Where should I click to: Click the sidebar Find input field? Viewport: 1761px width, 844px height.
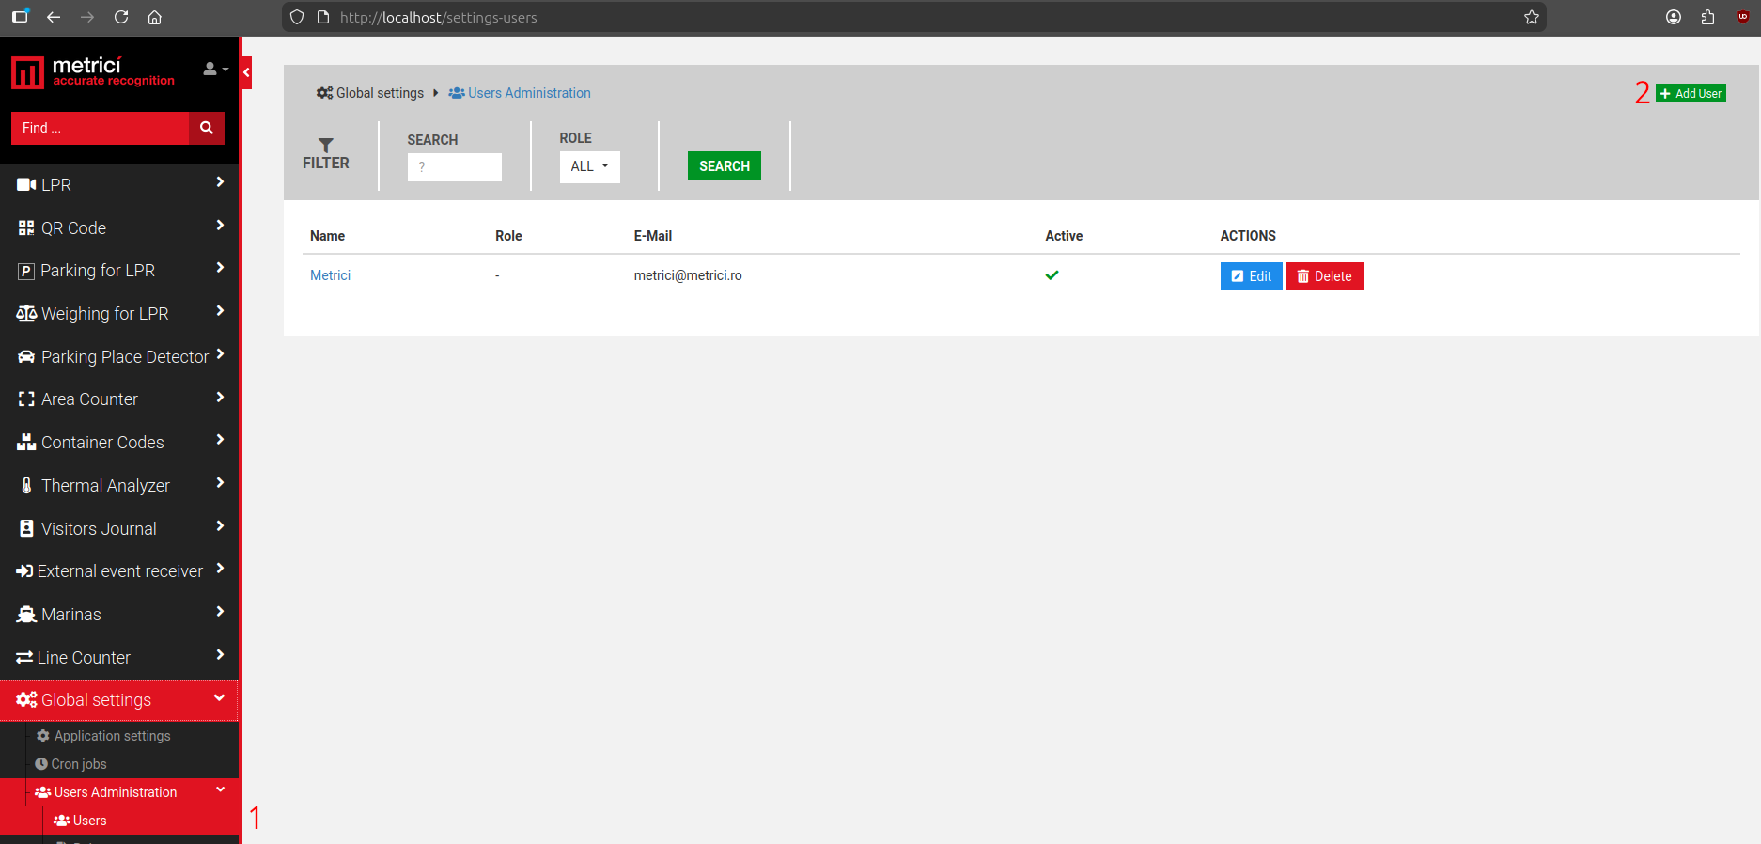100,128
